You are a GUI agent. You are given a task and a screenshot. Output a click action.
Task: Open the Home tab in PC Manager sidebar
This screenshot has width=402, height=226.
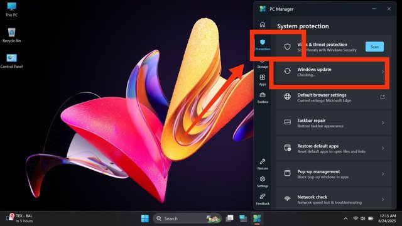pyautogui.click(x=263, y=24)
